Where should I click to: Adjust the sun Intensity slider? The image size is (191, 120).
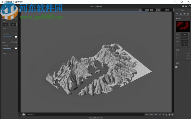point(8,37)
